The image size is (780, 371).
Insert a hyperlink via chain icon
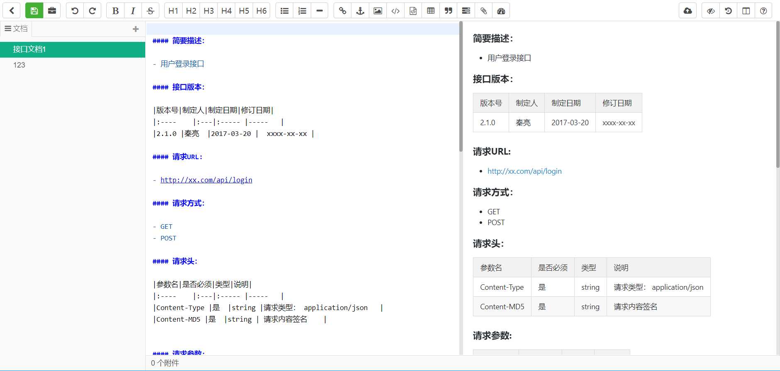click(343, 11)
